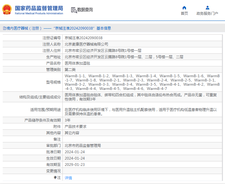Select the WarmB model specifications text
Image resolution: width=225 pixels, height=184 pixels.
[x=142, y=82]
